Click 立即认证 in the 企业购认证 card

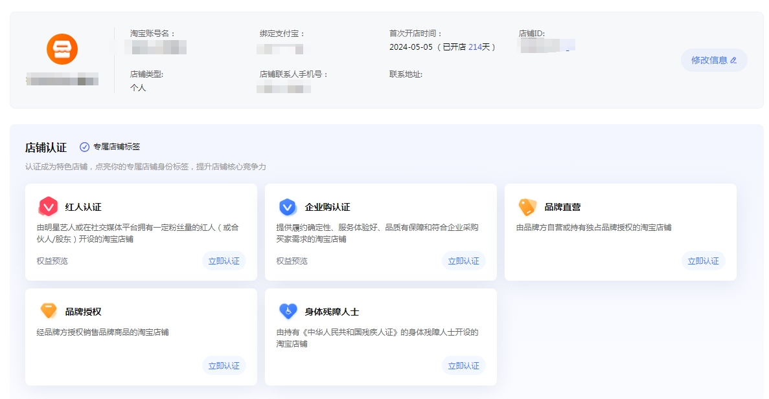[463, 261]
